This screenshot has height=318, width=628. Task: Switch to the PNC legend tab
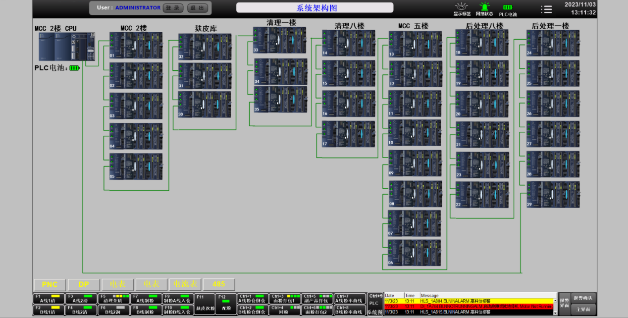tap(50, 284)
